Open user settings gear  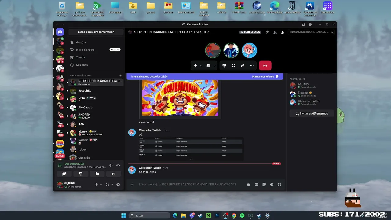pos(118,185)
